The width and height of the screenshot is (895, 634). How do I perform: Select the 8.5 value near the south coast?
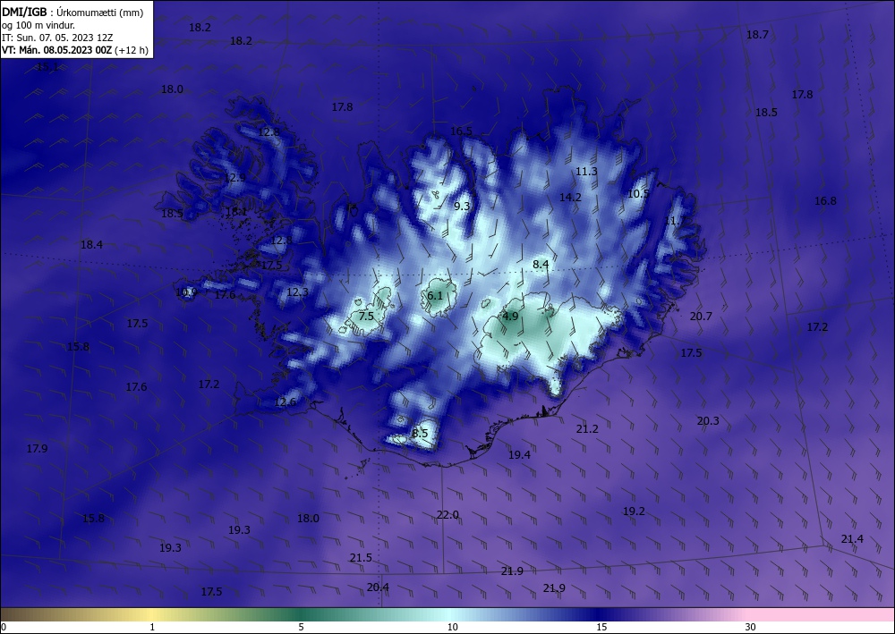click(x=420, y=434)
